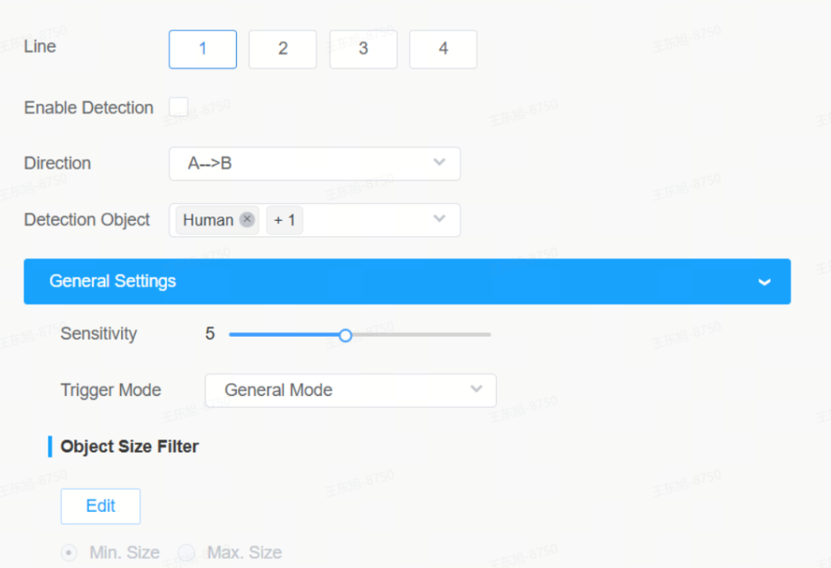Switch to Line 2
This screenshot has height=568, width=831.
pos(283,49)
